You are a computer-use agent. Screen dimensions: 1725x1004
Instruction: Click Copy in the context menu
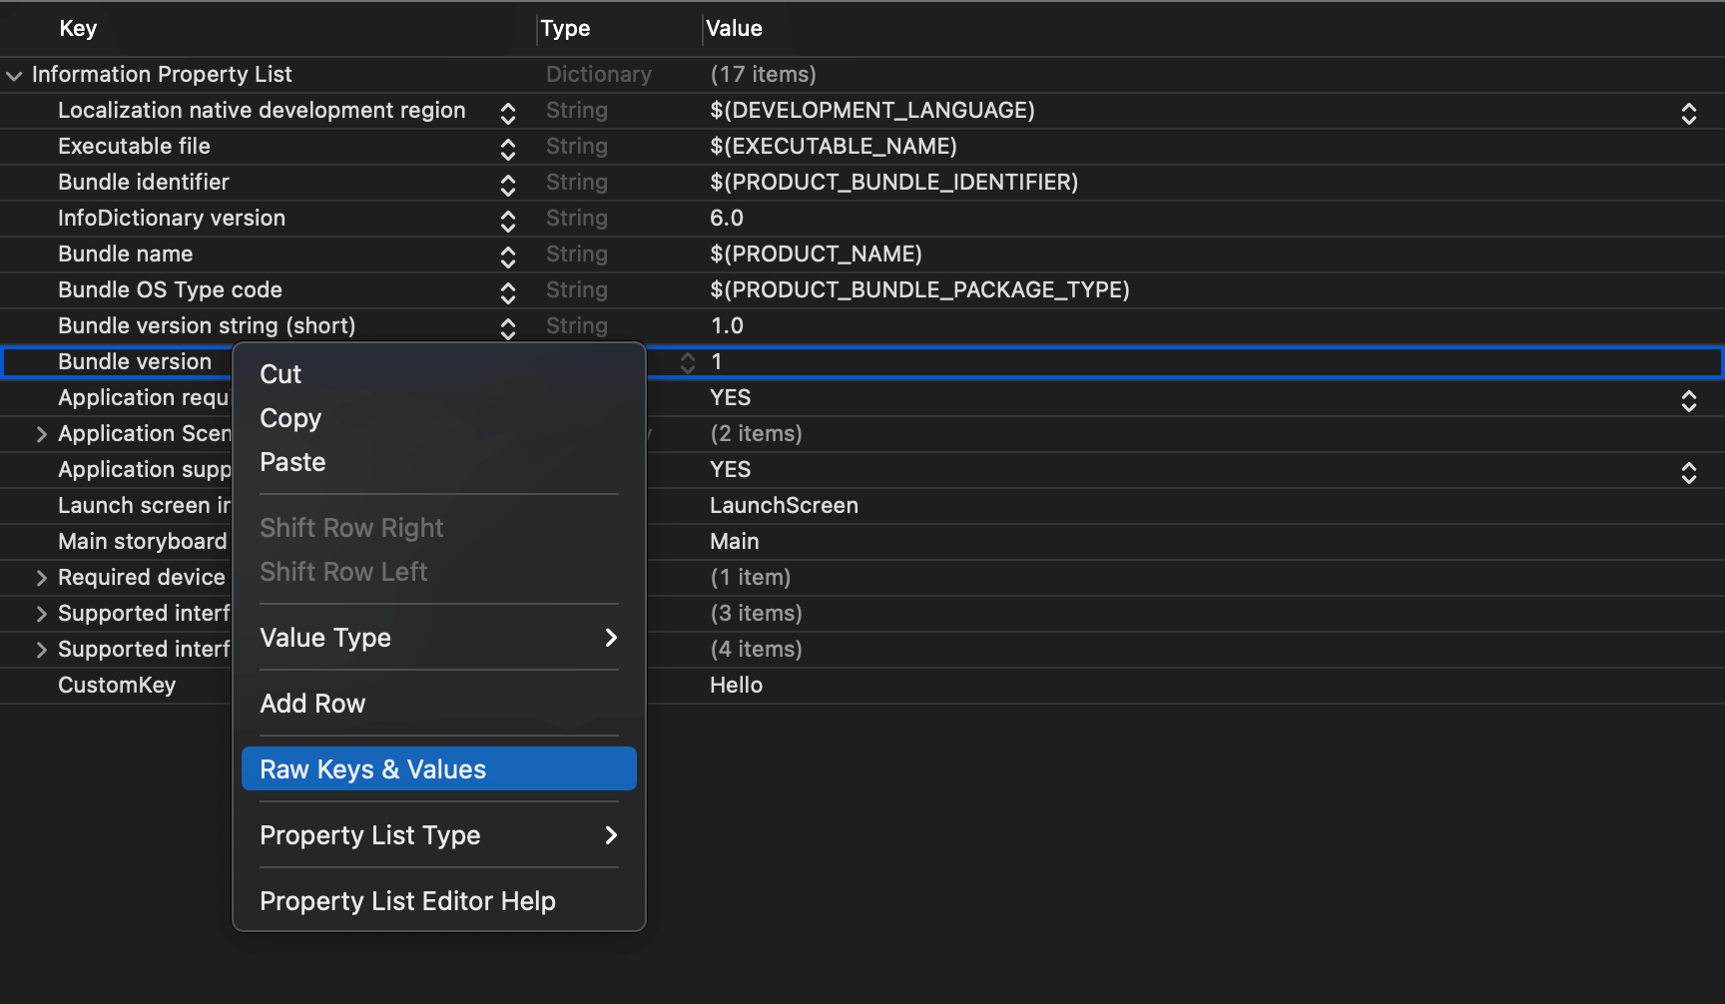pyautogui.click(x=290, y=418)
